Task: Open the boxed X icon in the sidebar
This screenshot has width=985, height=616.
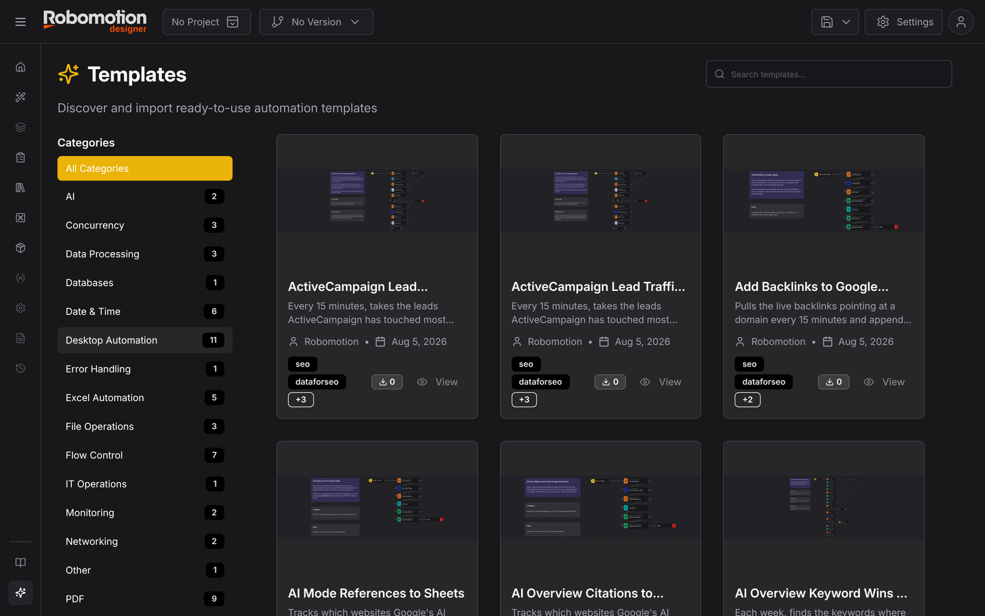Action: [21, 218]
